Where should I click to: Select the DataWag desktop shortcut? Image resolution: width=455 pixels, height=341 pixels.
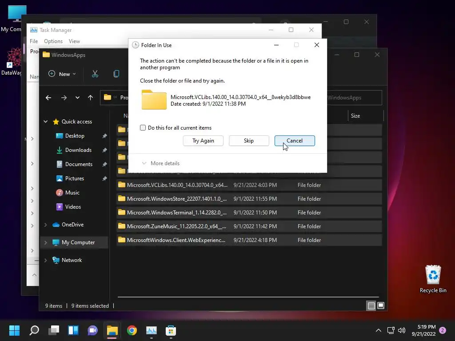click(12, 61)
